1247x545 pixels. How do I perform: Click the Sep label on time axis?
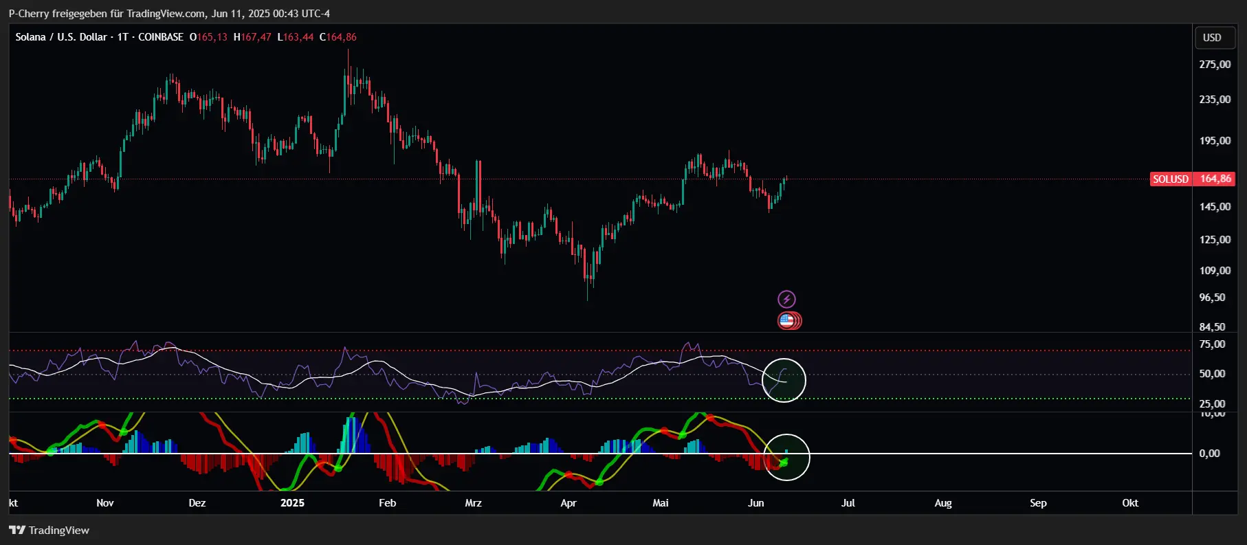1038,503
